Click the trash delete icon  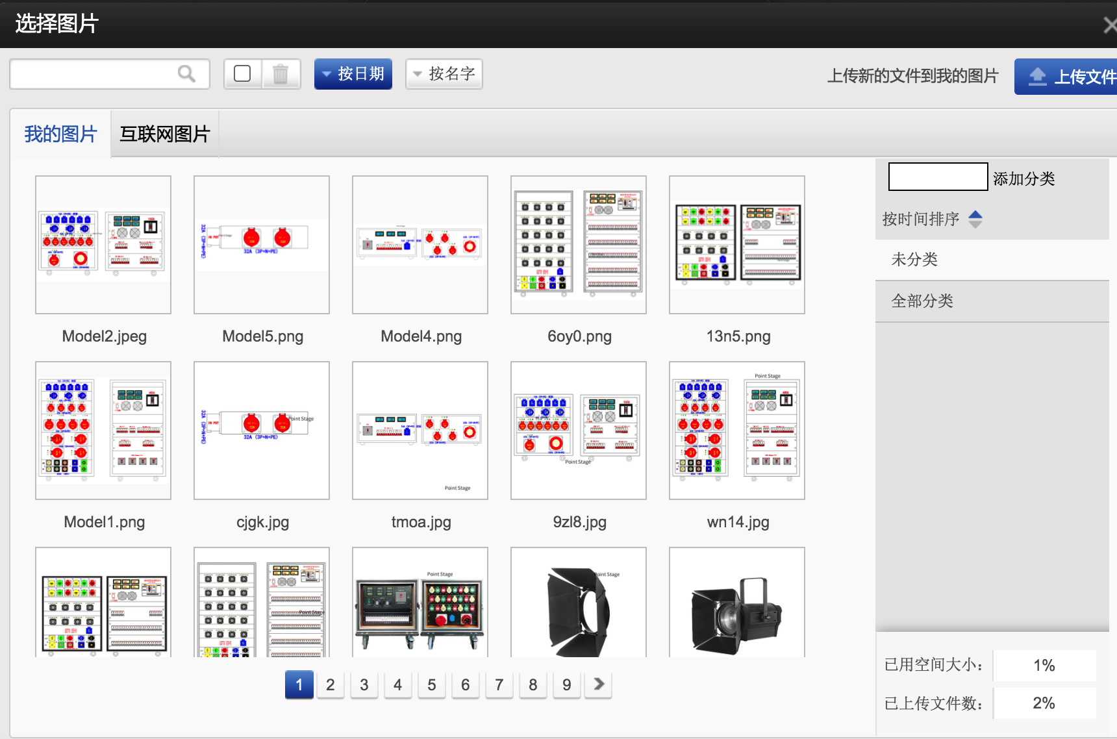(x=281, y=74)
